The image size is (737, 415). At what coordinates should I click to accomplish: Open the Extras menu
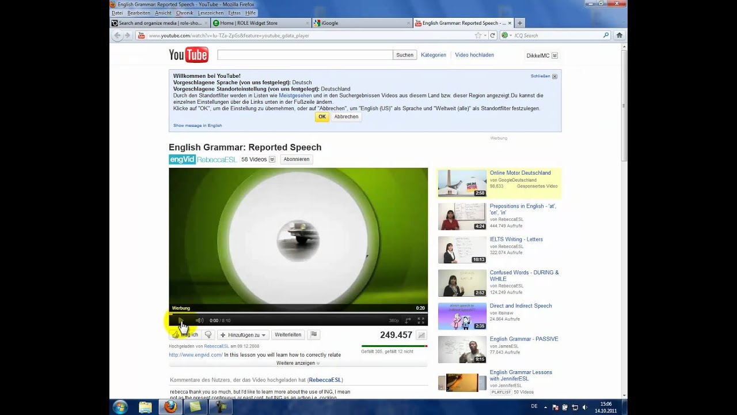click(x=234, y=13)
